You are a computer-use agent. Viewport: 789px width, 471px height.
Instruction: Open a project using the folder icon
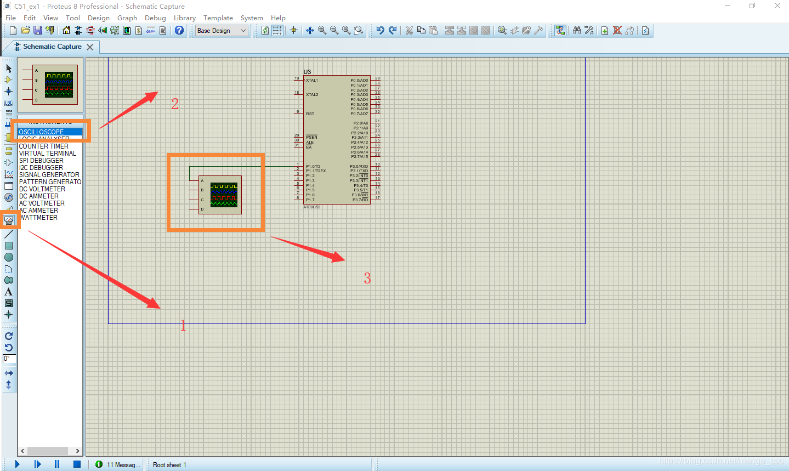pyautogui.click(x=25, y=30)
